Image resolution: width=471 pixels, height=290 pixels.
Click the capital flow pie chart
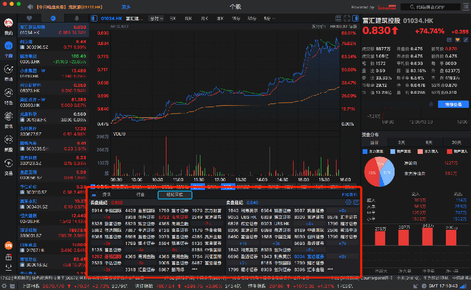[379, 172]
